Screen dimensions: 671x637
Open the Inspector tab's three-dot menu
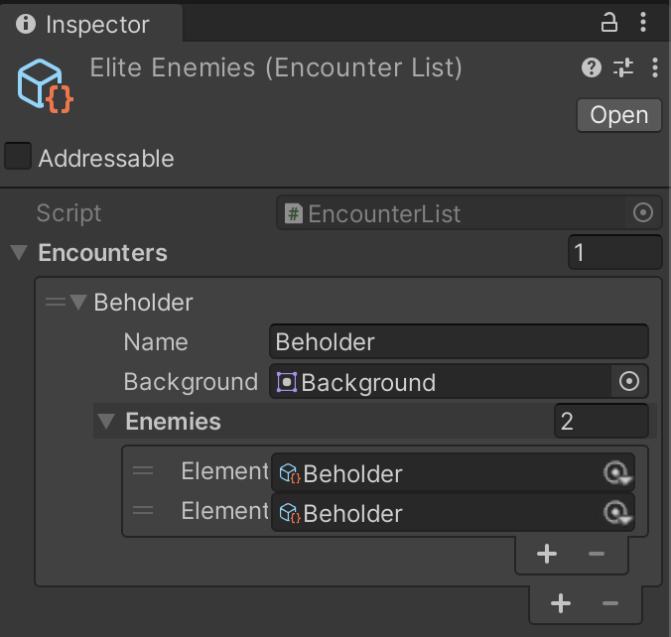click(643, 22)
